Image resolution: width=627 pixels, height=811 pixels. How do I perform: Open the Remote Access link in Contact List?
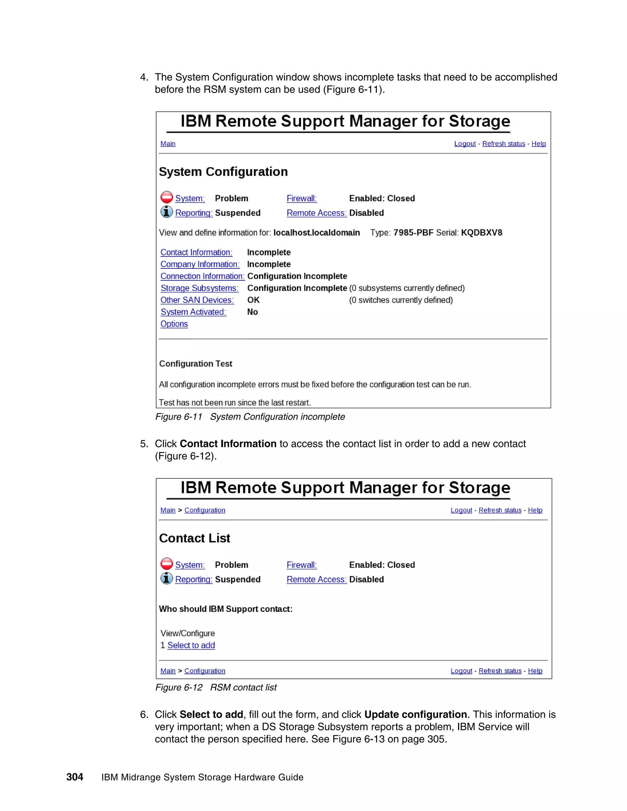[x=317, y=579]
